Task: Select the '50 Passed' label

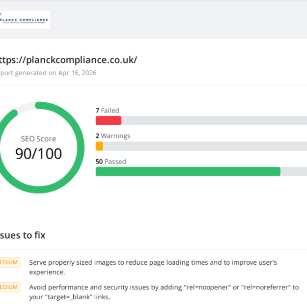Action: pos(111,162)
